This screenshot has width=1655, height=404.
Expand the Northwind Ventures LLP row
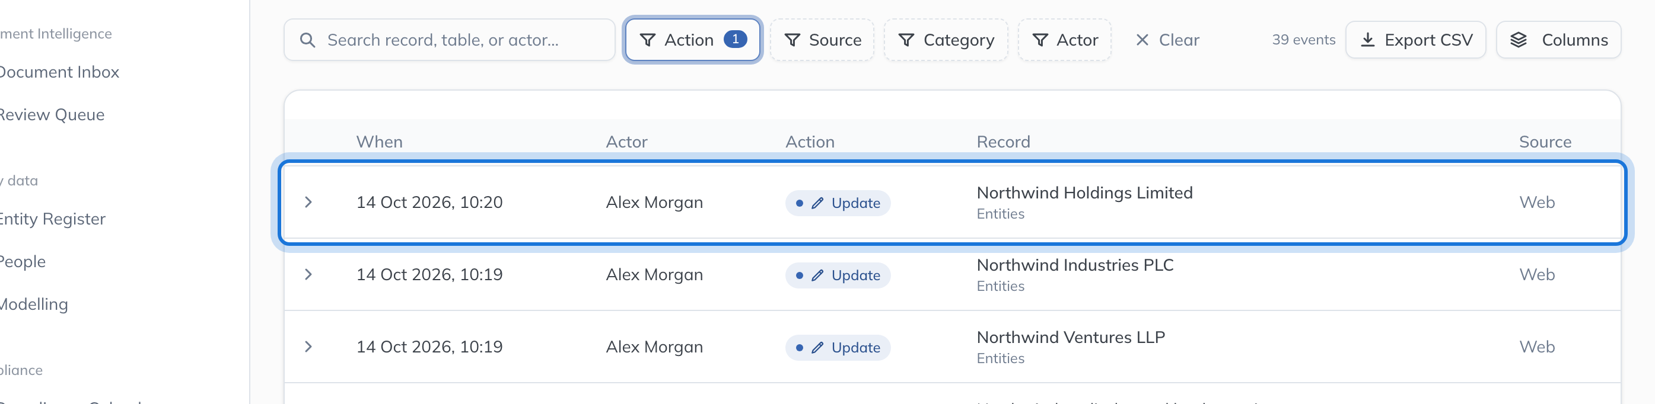click(308, 347)
